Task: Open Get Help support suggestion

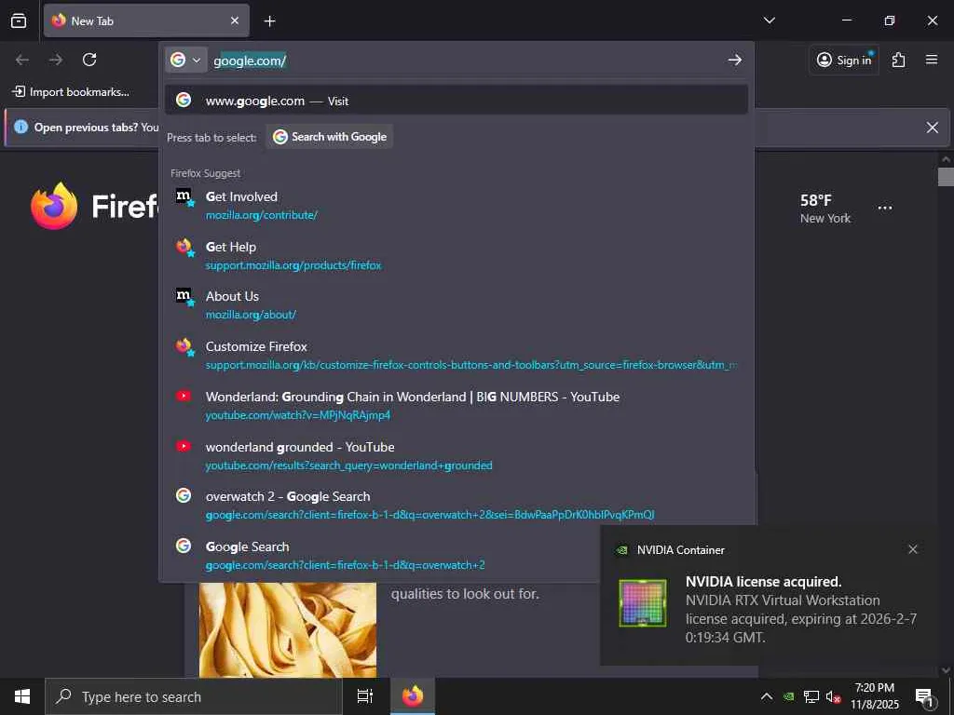Action: [457, 255]
